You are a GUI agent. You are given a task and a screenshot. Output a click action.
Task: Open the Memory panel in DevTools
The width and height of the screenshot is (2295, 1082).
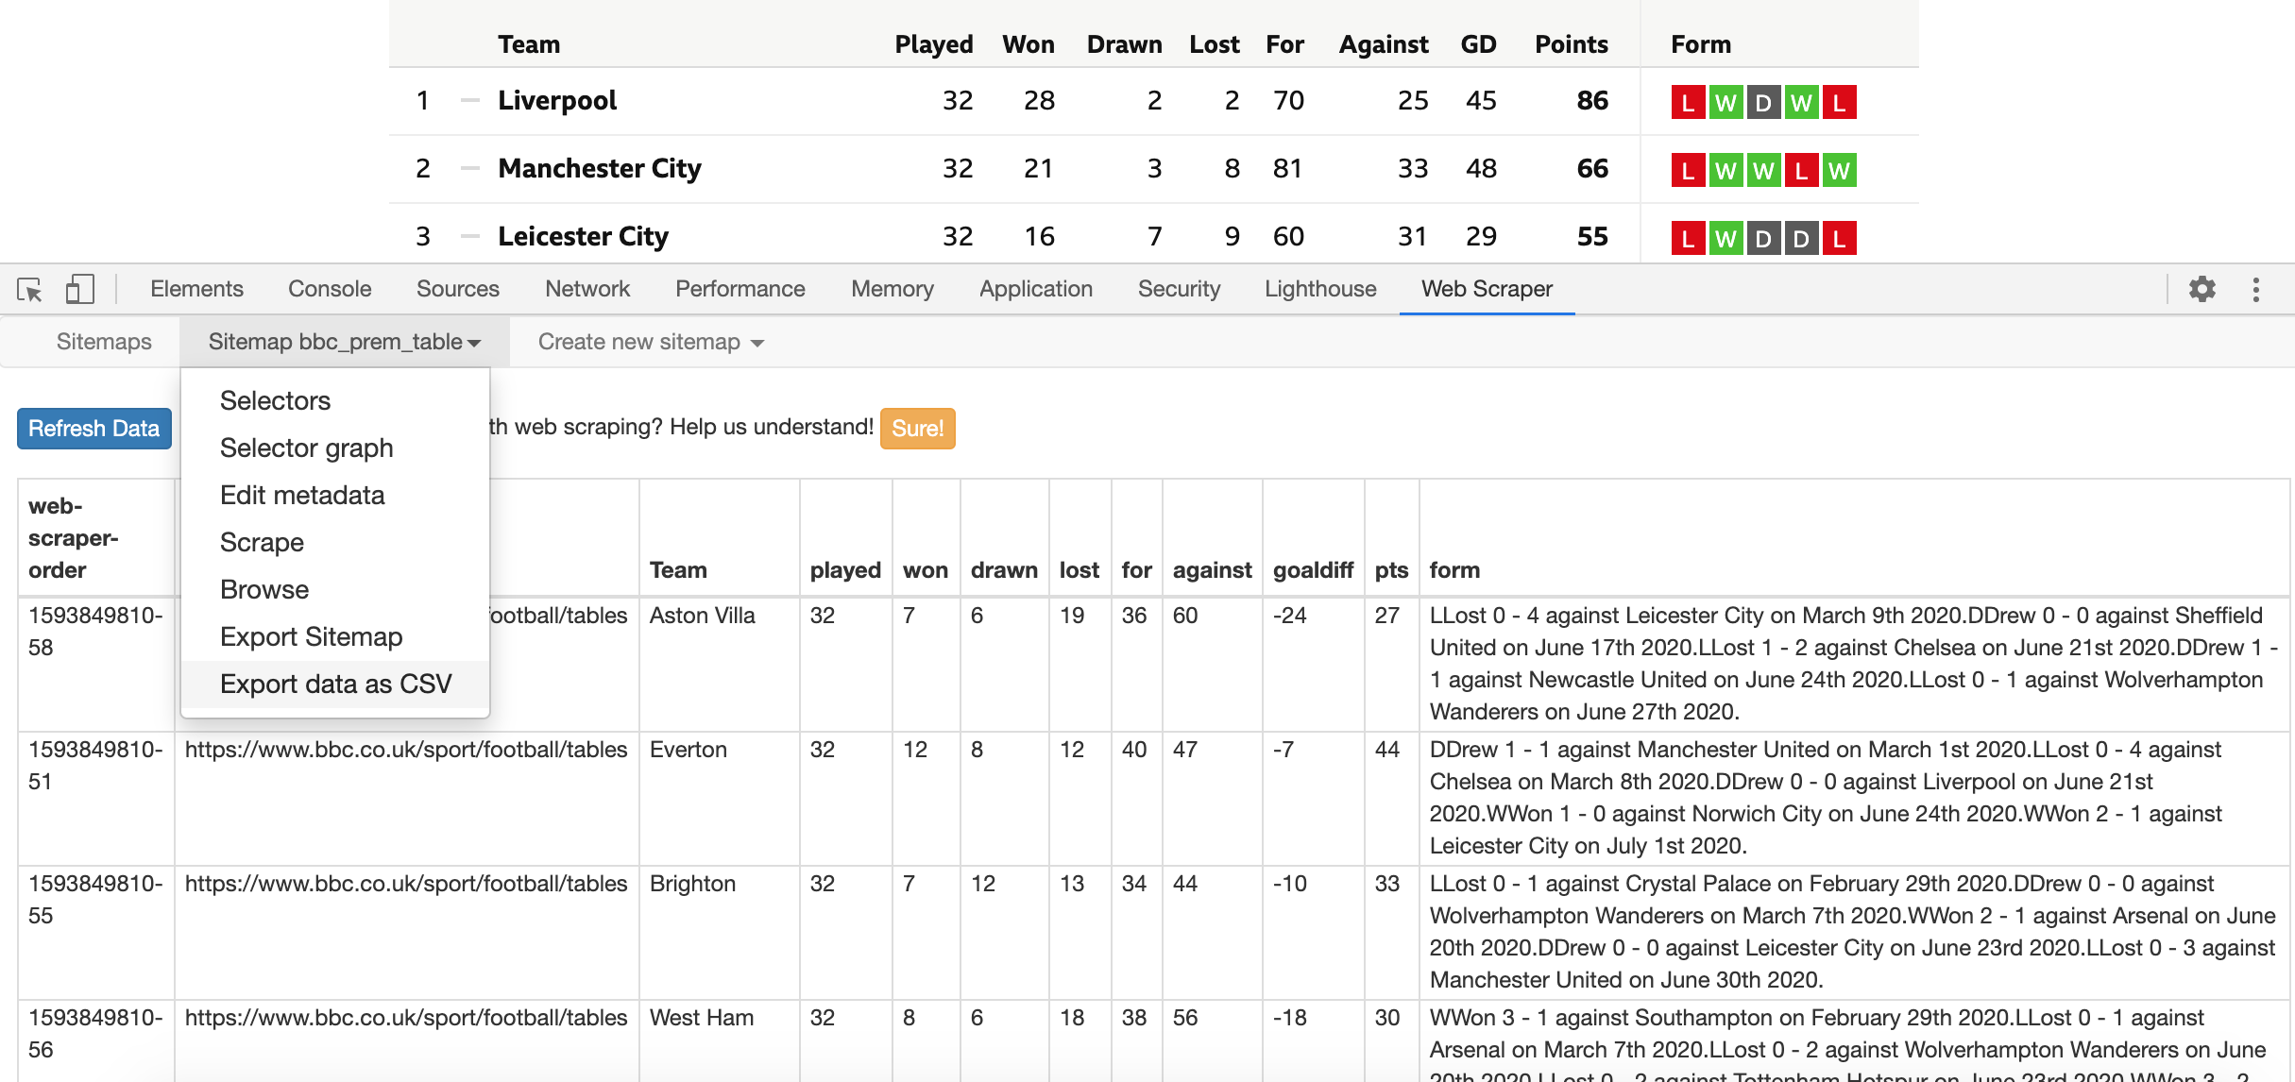(x=890, y=288)
